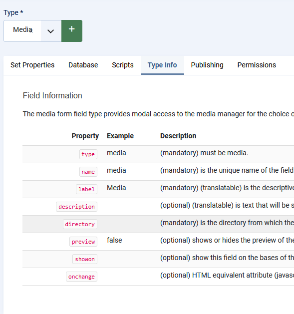Click the Example column header

point(120,136)
